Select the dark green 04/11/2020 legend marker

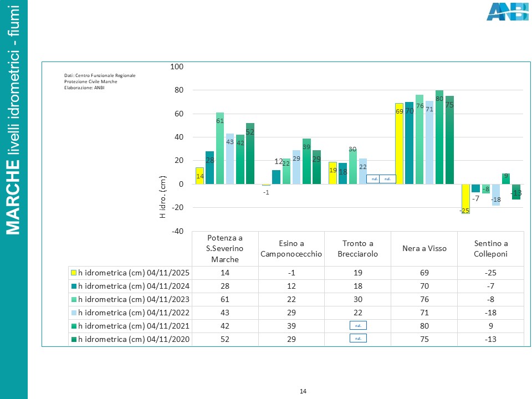[73, 339]
